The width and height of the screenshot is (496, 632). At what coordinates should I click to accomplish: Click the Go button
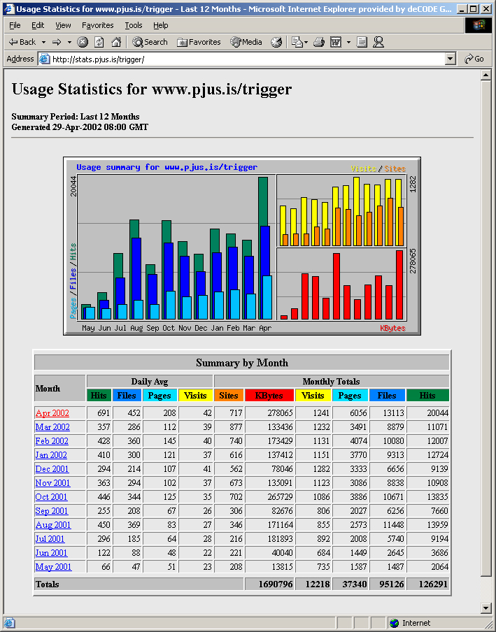click(x=474, y=59)
